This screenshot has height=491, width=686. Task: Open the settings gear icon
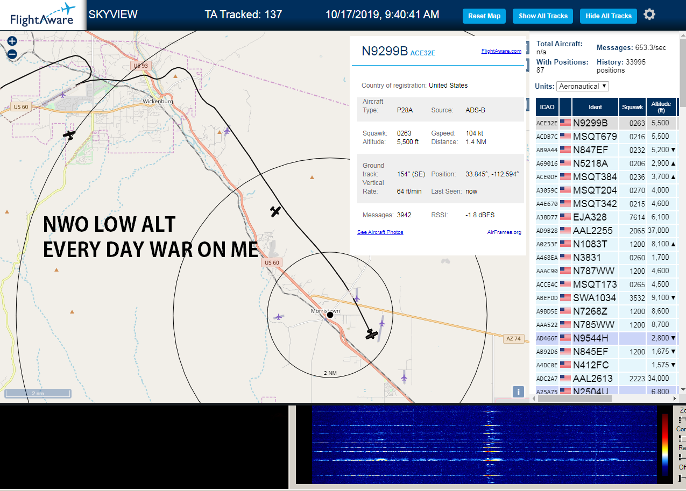point(649,15)
